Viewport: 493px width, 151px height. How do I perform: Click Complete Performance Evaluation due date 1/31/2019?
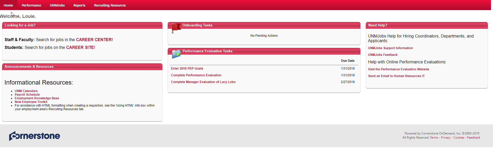click(348, 75)
